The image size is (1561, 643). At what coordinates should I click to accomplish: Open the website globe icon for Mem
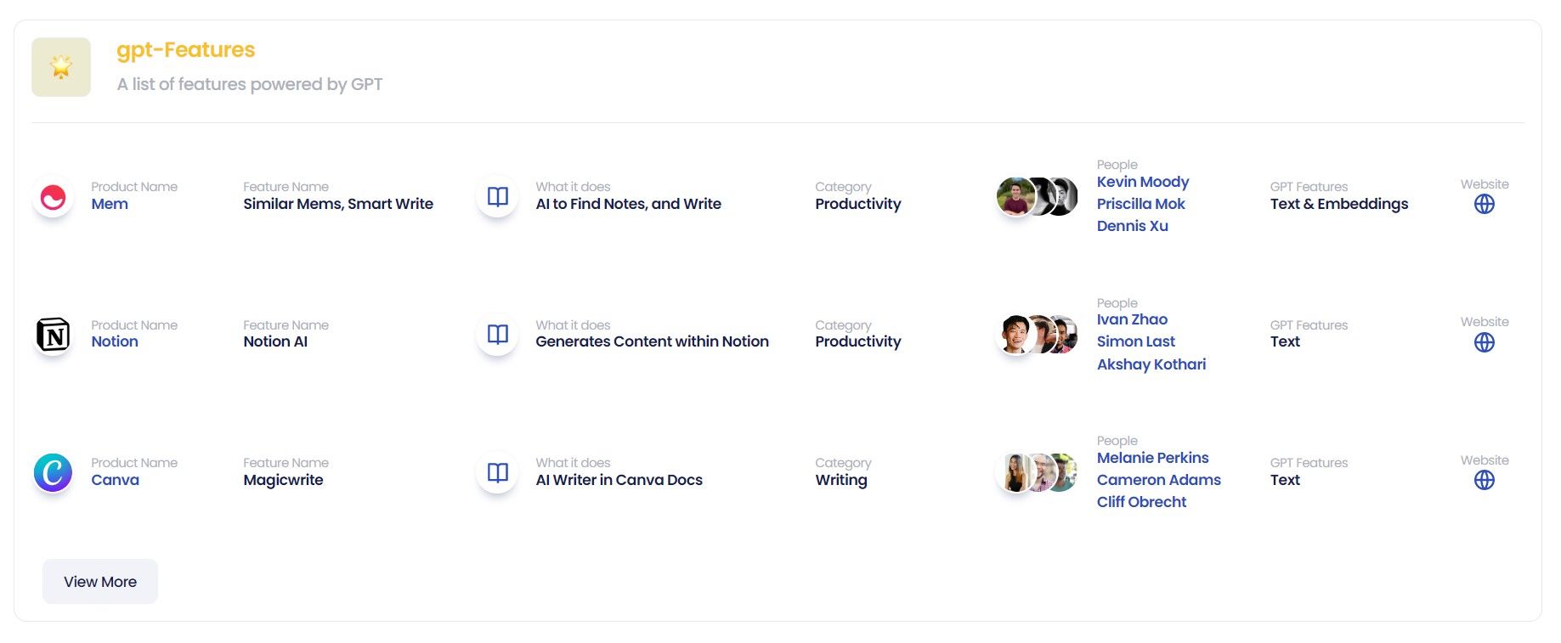1484,204
